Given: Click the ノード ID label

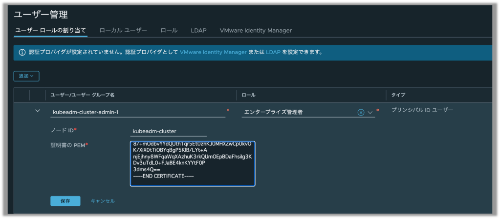Looking at the screenshot, I should click(x=62, y=130).
